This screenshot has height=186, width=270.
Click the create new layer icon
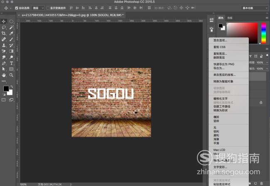(255, 184)
